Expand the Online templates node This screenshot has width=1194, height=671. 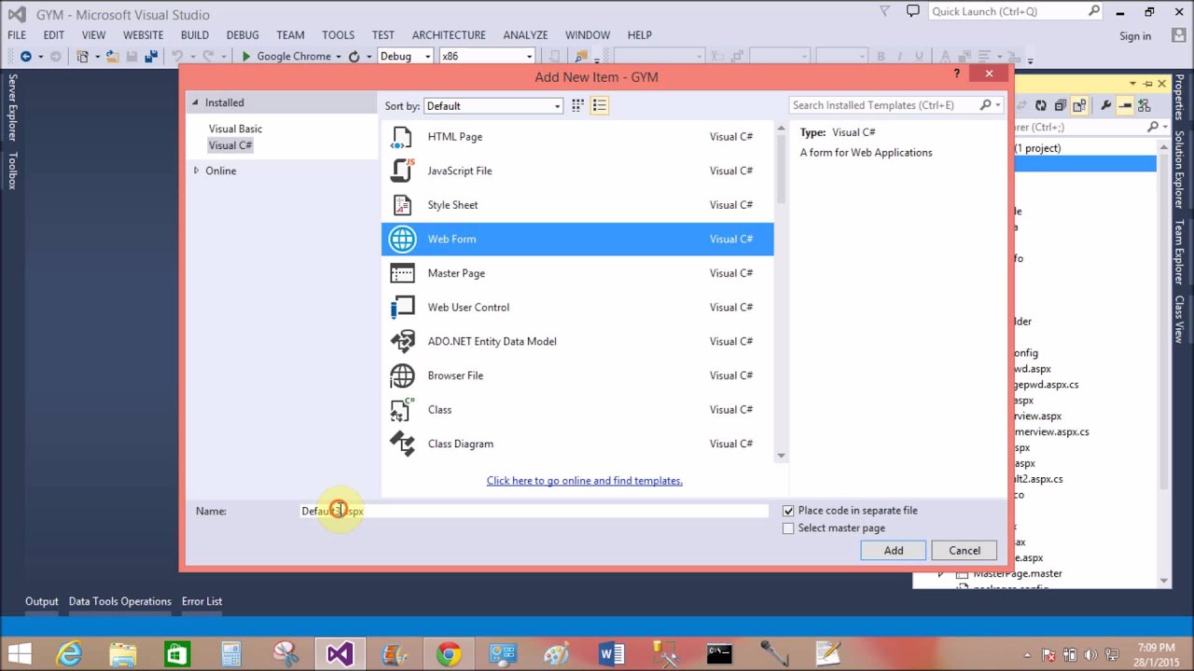tap(196, 171)
